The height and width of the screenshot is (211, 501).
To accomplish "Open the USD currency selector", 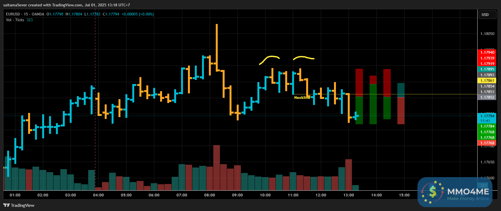I will (487, 15).
